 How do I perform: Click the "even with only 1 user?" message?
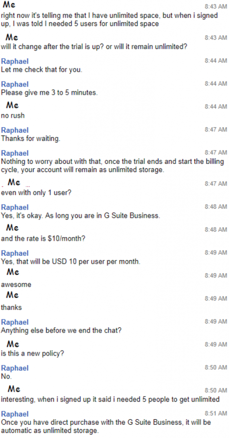point(36,193)
